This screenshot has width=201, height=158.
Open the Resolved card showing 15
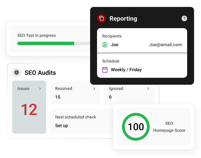point(75,93)
